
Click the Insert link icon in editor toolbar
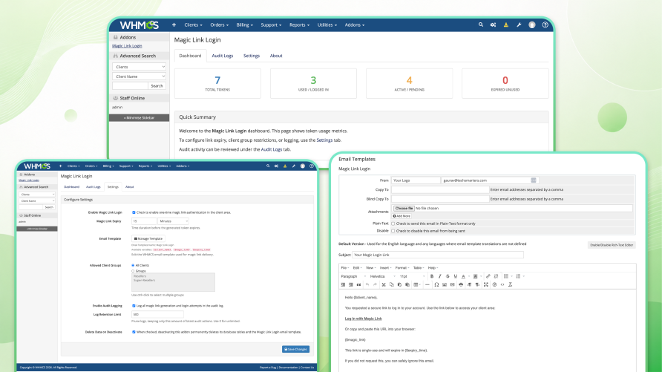click(x=488, y=276)
